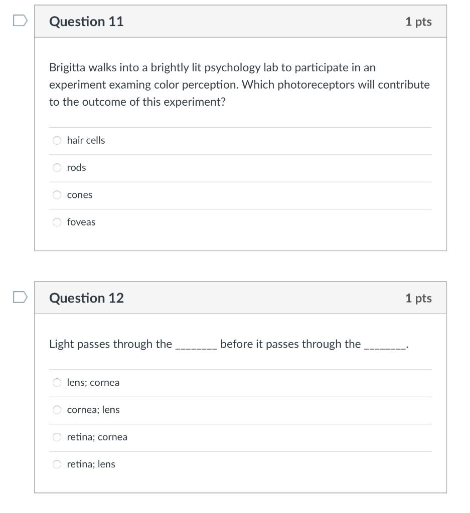
Task: Click the 'cones' answer label text
Action: tap(80, 195)
